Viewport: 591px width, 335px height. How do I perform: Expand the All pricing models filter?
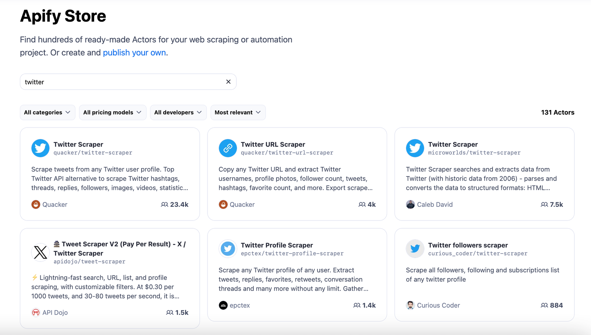point(112,113)
